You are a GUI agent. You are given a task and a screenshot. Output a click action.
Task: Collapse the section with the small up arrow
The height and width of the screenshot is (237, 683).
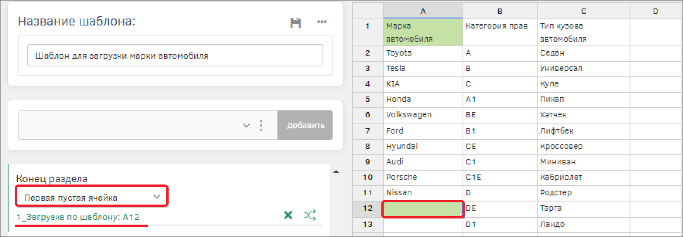click(x=336, y=172)
